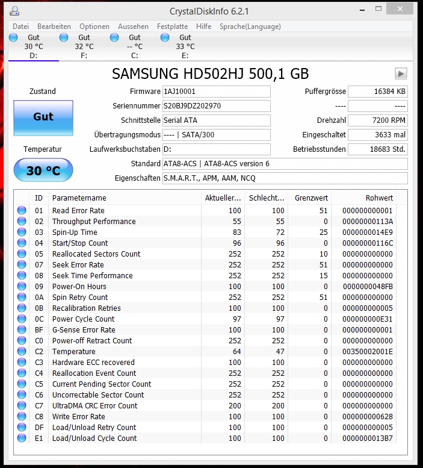Screen dimensions: 423x468
Task: Click status circle for Power-off Retract Count
Action: [x=22, y=340]
